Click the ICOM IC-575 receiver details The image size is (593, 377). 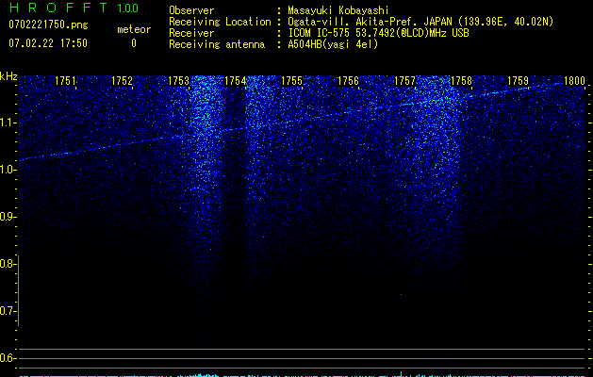(x=378, y=33)
